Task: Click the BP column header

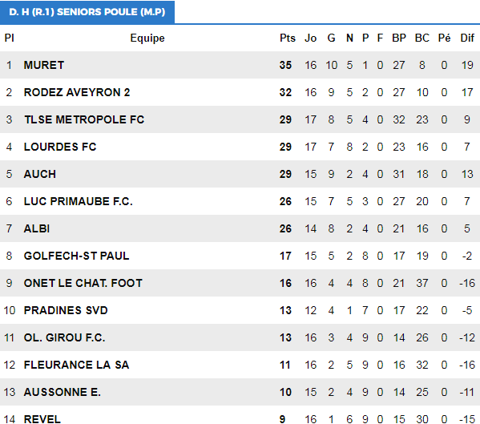Action: (399, 38)
